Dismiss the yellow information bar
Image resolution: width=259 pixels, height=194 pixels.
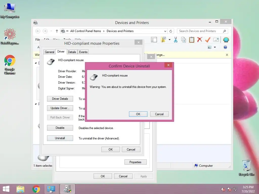pos(227,55)
